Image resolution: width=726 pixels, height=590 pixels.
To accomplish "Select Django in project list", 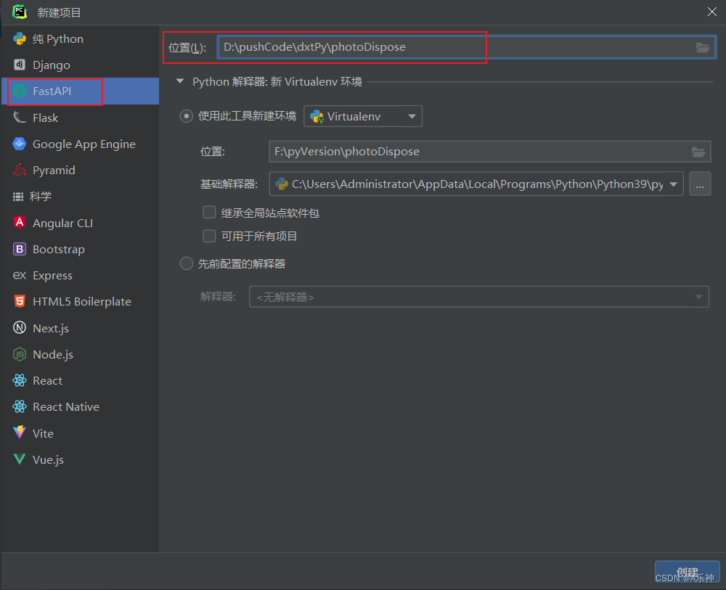I will point(52,65).
